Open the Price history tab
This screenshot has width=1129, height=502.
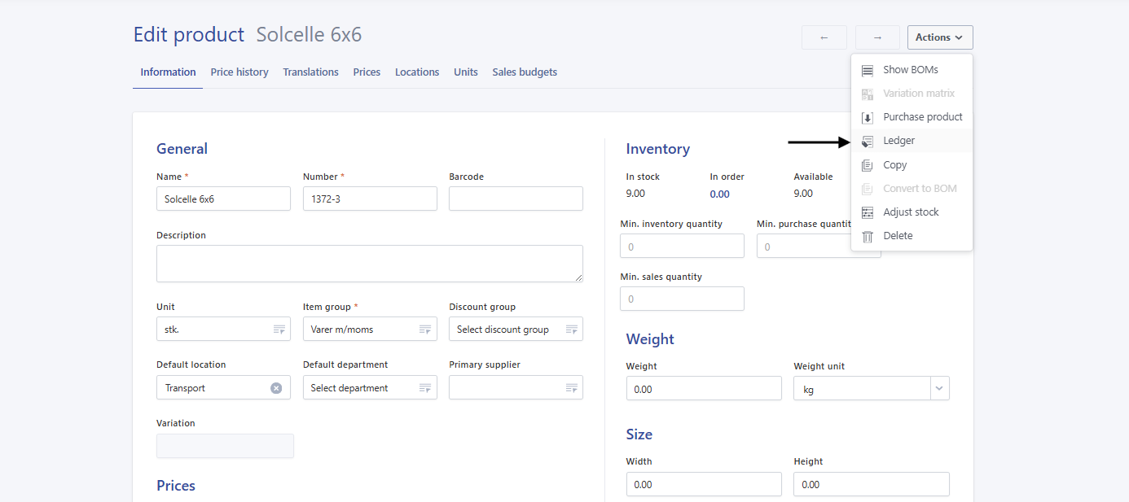tap(239, 72)
